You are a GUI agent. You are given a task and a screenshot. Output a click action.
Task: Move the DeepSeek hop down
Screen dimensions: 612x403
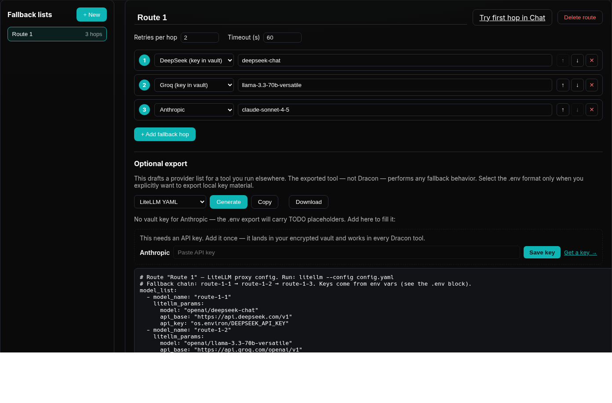(x=577, y=60)
